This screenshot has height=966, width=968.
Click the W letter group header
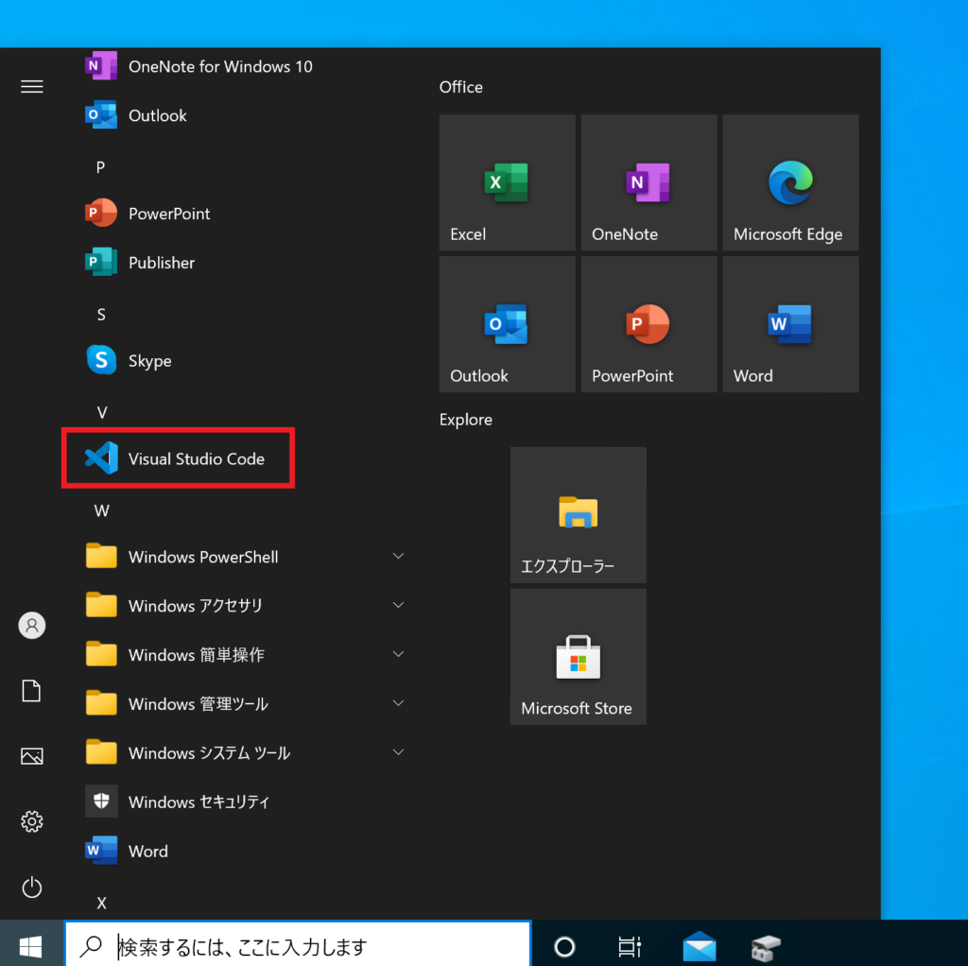(102, 511)
